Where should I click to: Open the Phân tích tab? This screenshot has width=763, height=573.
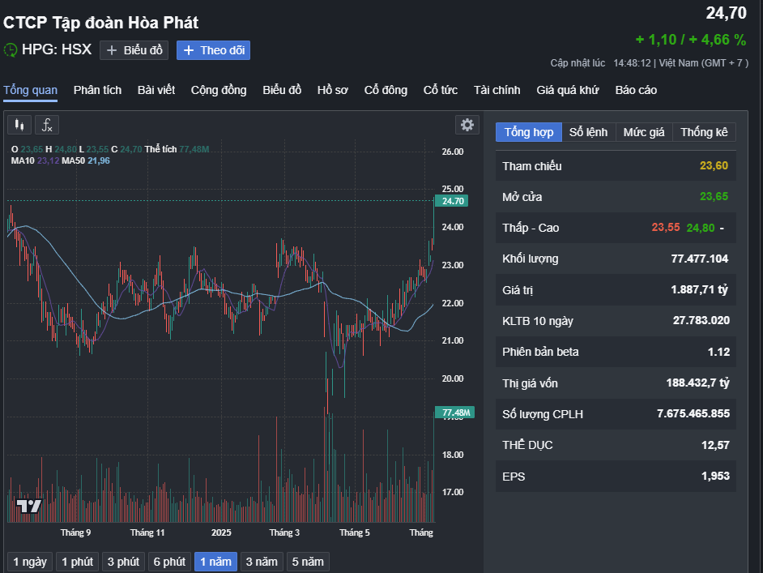[x=97, y=90]
